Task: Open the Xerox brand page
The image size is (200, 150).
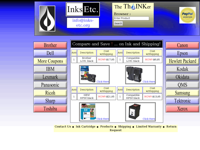Action: coord(182,109)
